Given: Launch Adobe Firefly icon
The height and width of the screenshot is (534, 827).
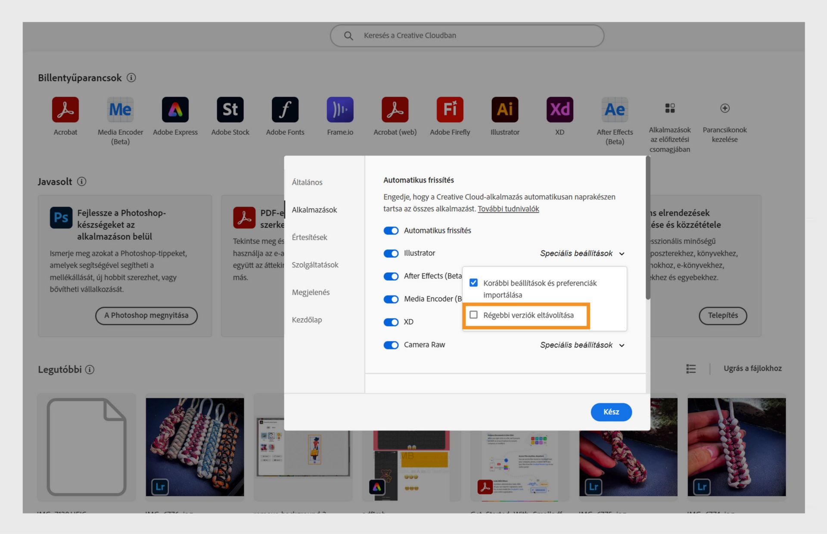Looking at the screenshot, I should pyautogui.click(x=450, y=109).
